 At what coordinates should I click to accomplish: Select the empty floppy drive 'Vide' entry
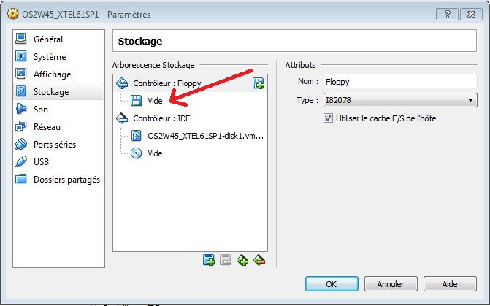point(155,101)
